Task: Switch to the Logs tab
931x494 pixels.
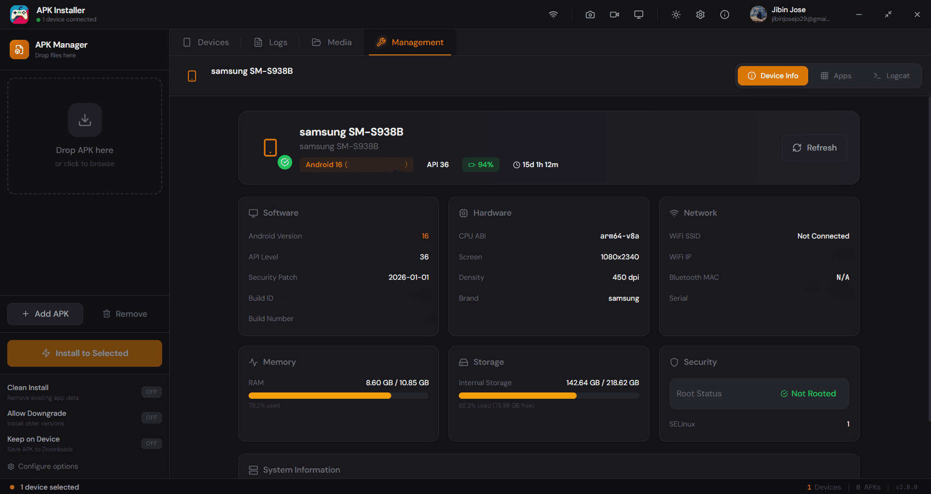Action: click(x=270, y=42)
